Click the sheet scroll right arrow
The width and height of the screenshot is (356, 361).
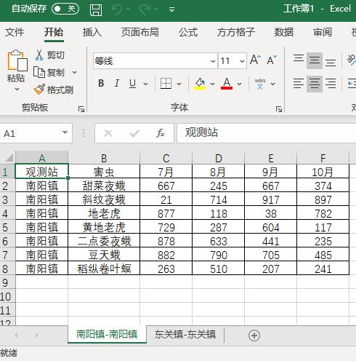36,335
